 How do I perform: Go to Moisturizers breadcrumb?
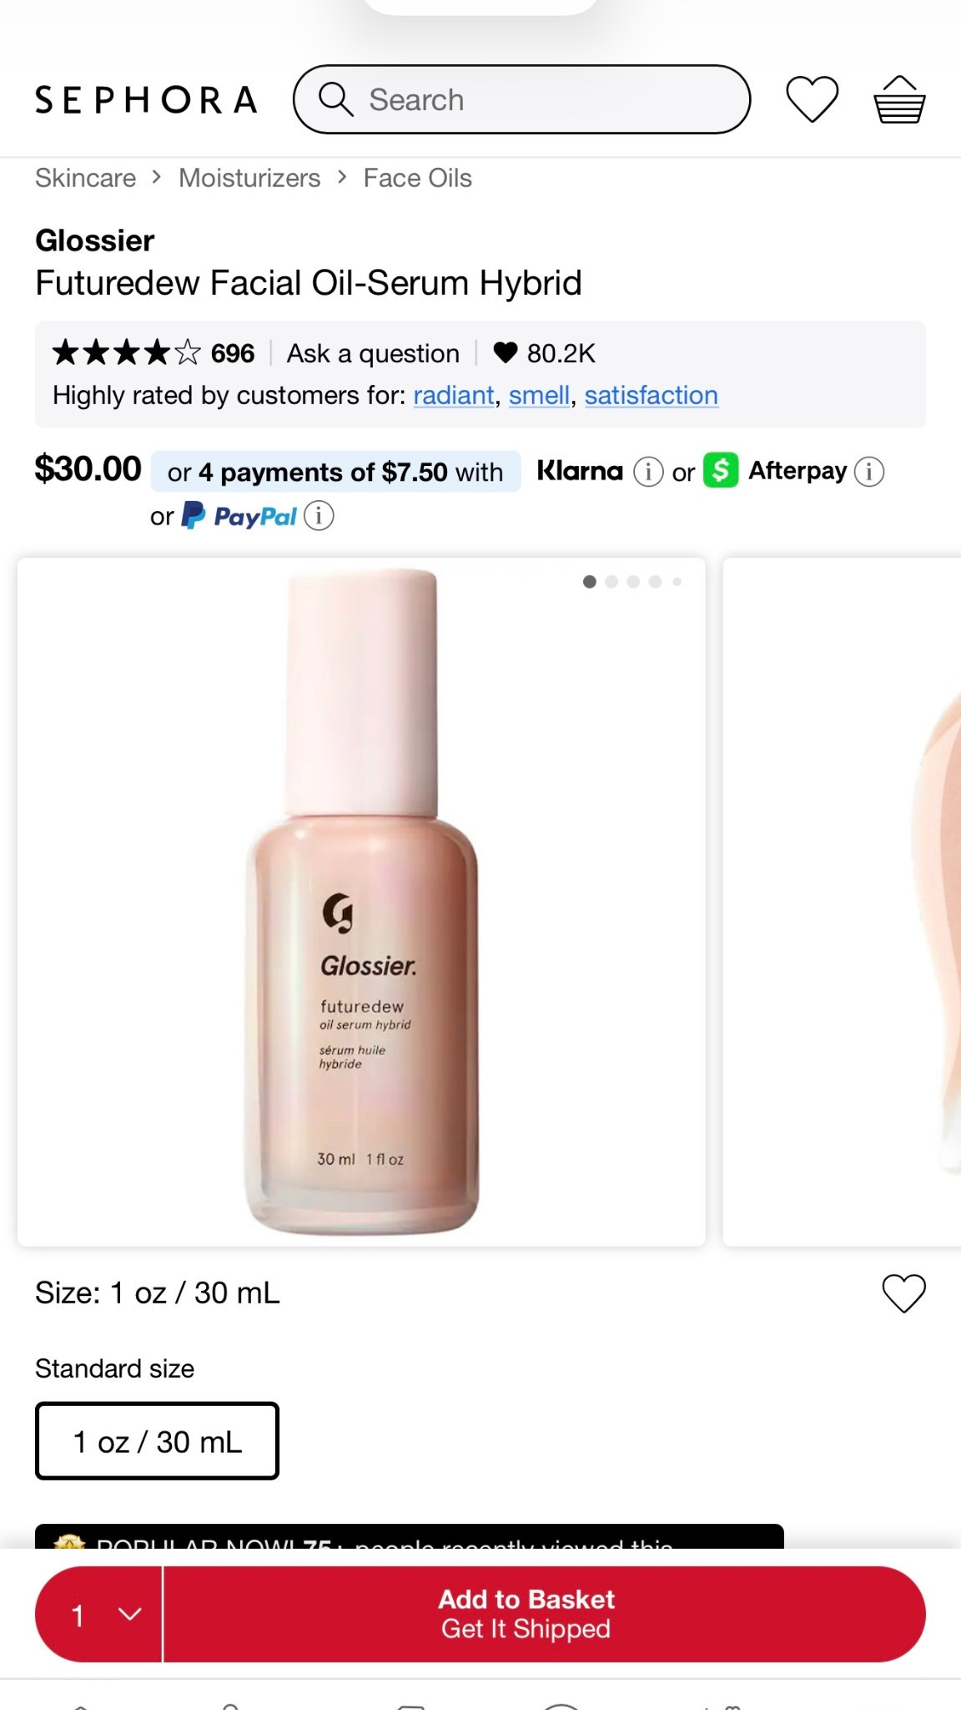tap(249, 178)
